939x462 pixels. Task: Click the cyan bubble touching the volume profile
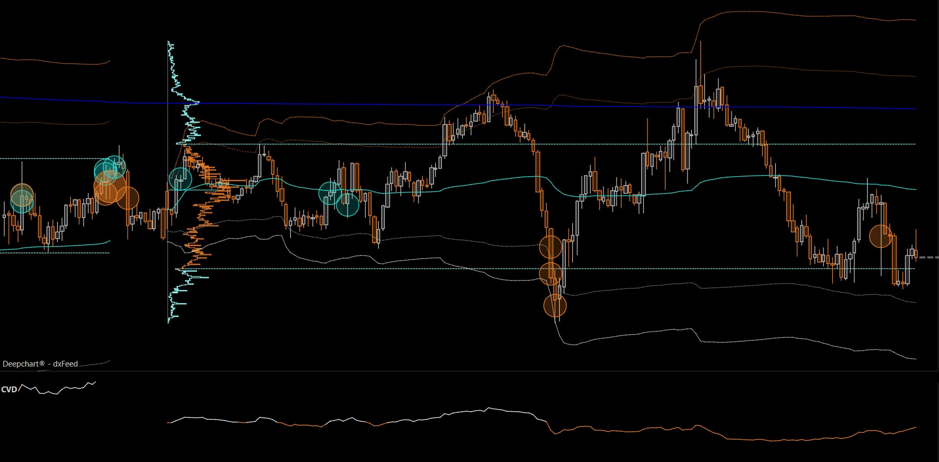(180, 179)
